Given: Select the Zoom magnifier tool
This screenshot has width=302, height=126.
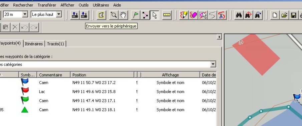Looking at the screenshot, I should tap(114, 15).
